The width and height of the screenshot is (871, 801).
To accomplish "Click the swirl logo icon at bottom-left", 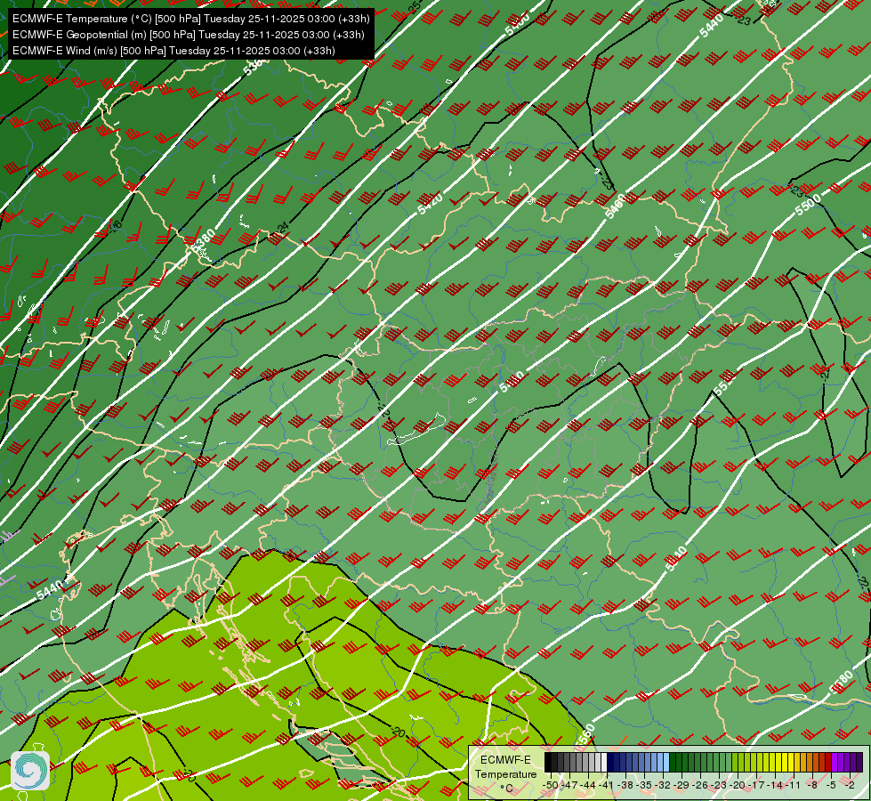I will tap(30, 771).
